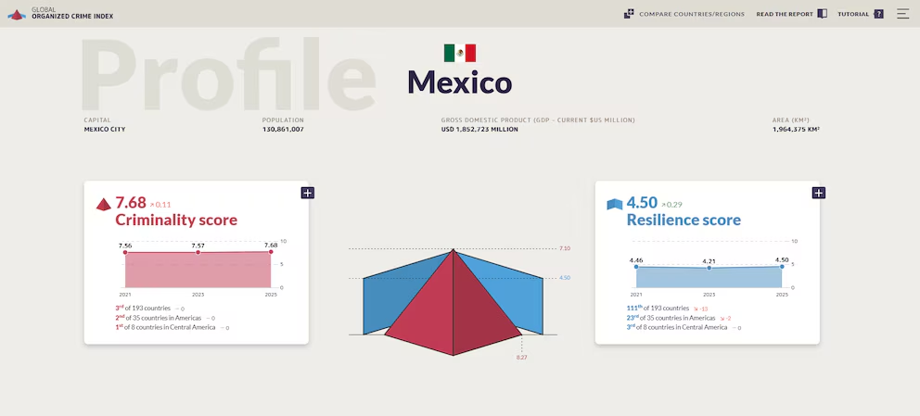The image size is (920, 416).
Task: Open the hamburger menu
Action: point(902,14)
